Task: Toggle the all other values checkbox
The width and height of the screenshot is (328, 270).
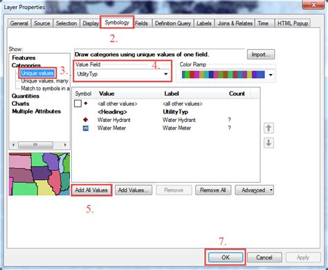Action: point(78,103)
